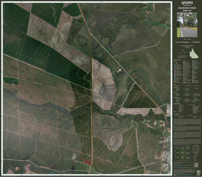The image size is (202, 177).
Task: Click the Court House legend icon
Action: coord(184,69)
